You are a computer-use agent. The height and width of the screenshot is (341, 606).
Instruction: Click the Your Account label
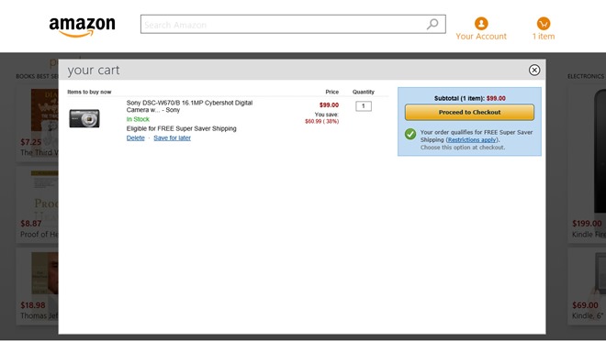[x=481, y=37]
